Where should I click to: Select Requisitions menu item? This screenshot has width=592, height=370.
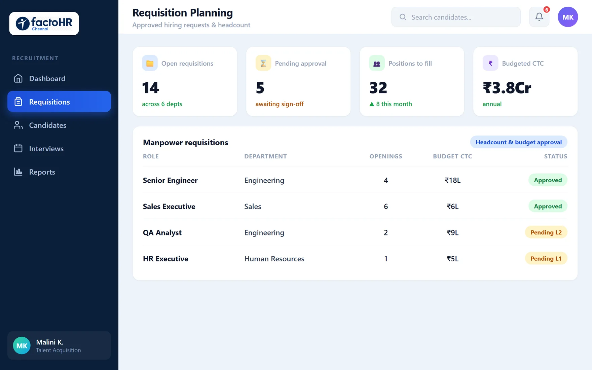coord(59,102)
